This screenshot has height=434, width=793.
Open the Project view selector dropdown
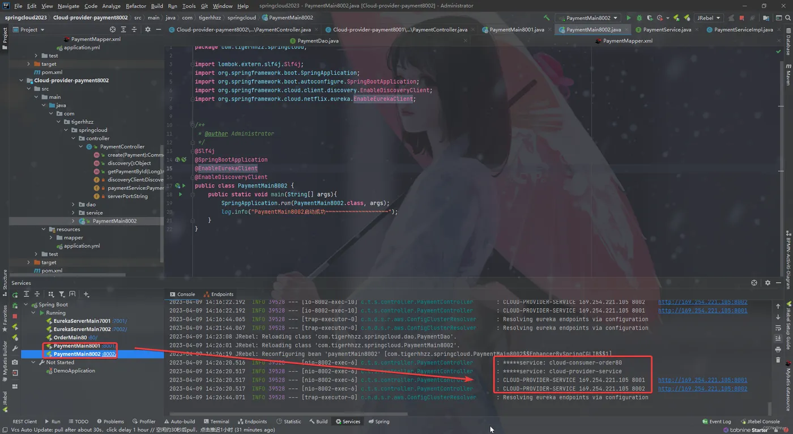(29, 29)
